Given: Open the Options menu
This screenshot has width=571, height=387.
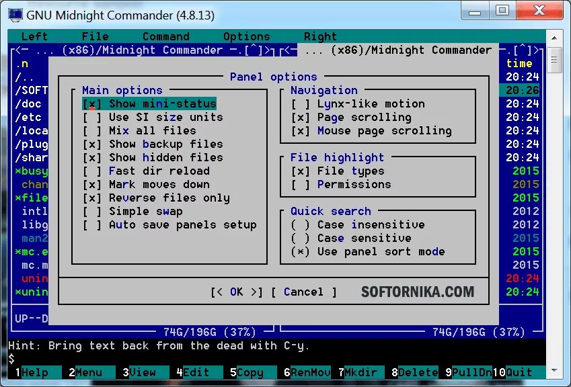Looking at the screenshot, I should (x=247, y=36).
